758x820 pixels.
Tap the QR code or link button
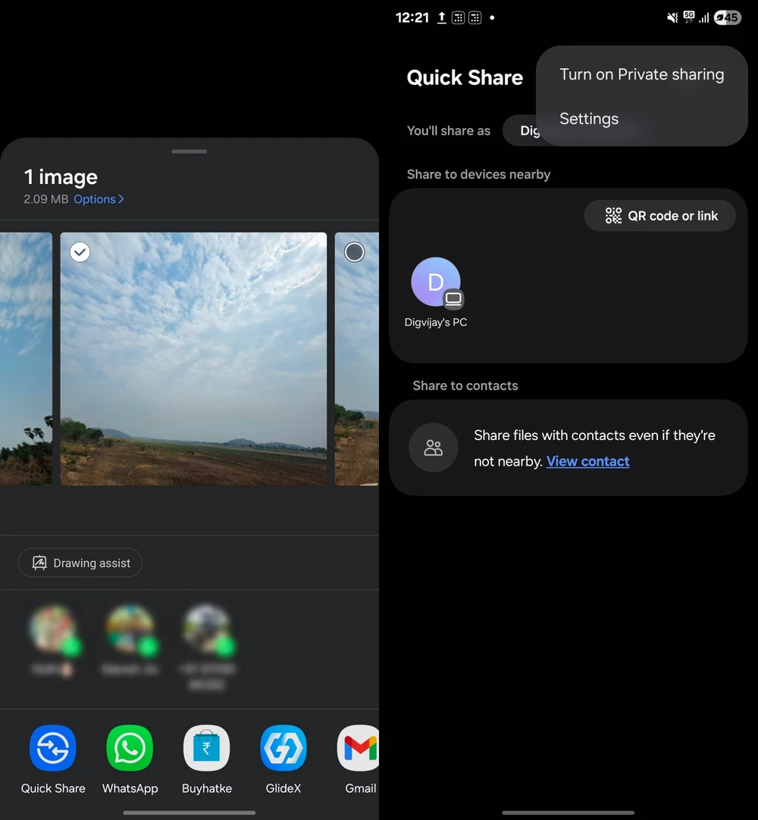(x=660, y=216)
